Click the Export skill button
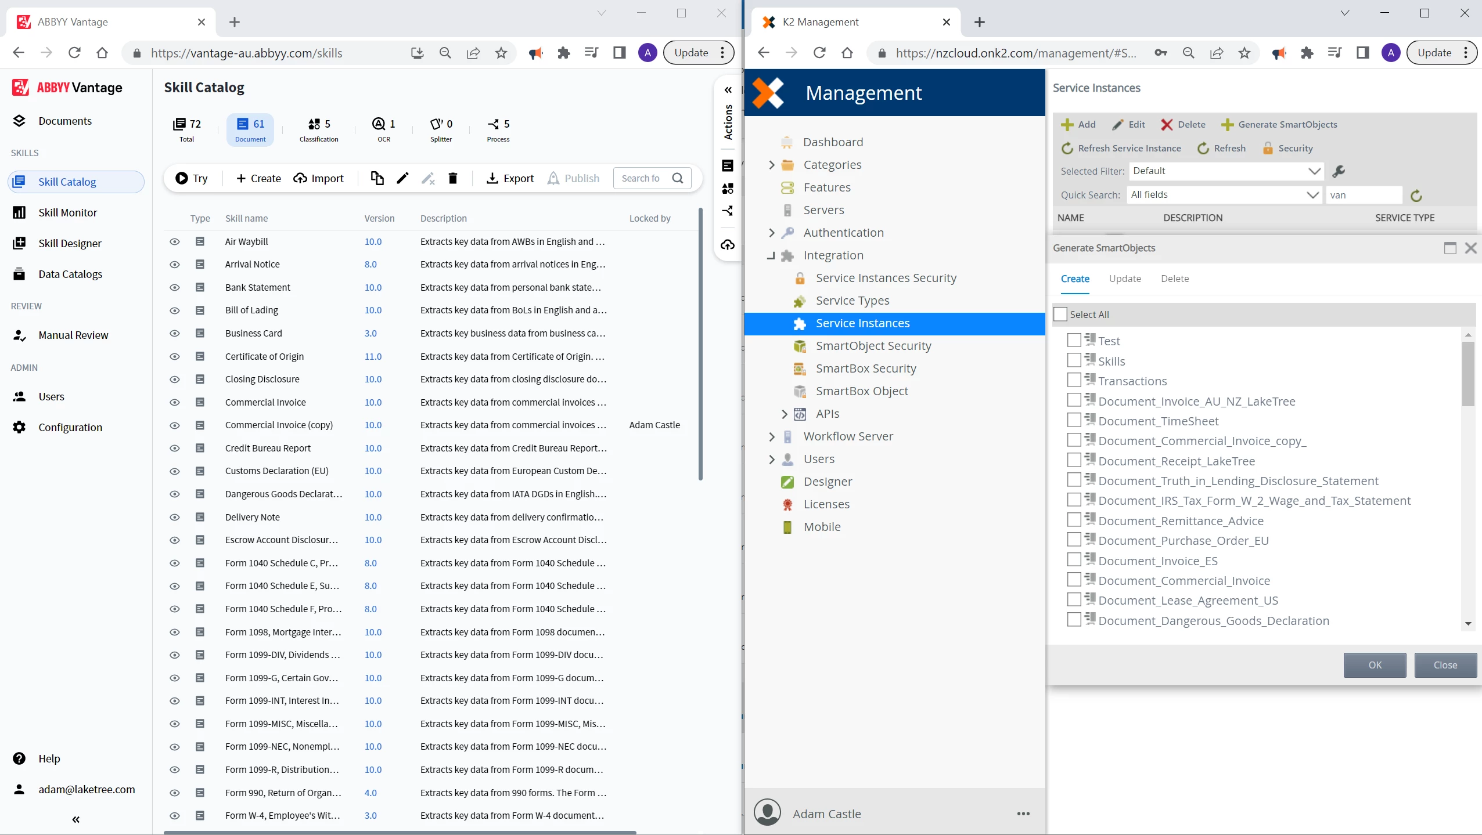The height and width of the screenshot is (835, 1482). pyautogui.click(x=510, y=178)
